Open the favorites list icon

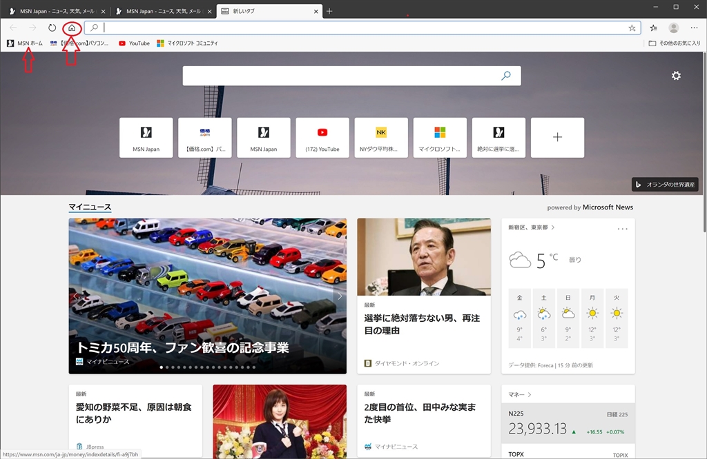point(653,28)
